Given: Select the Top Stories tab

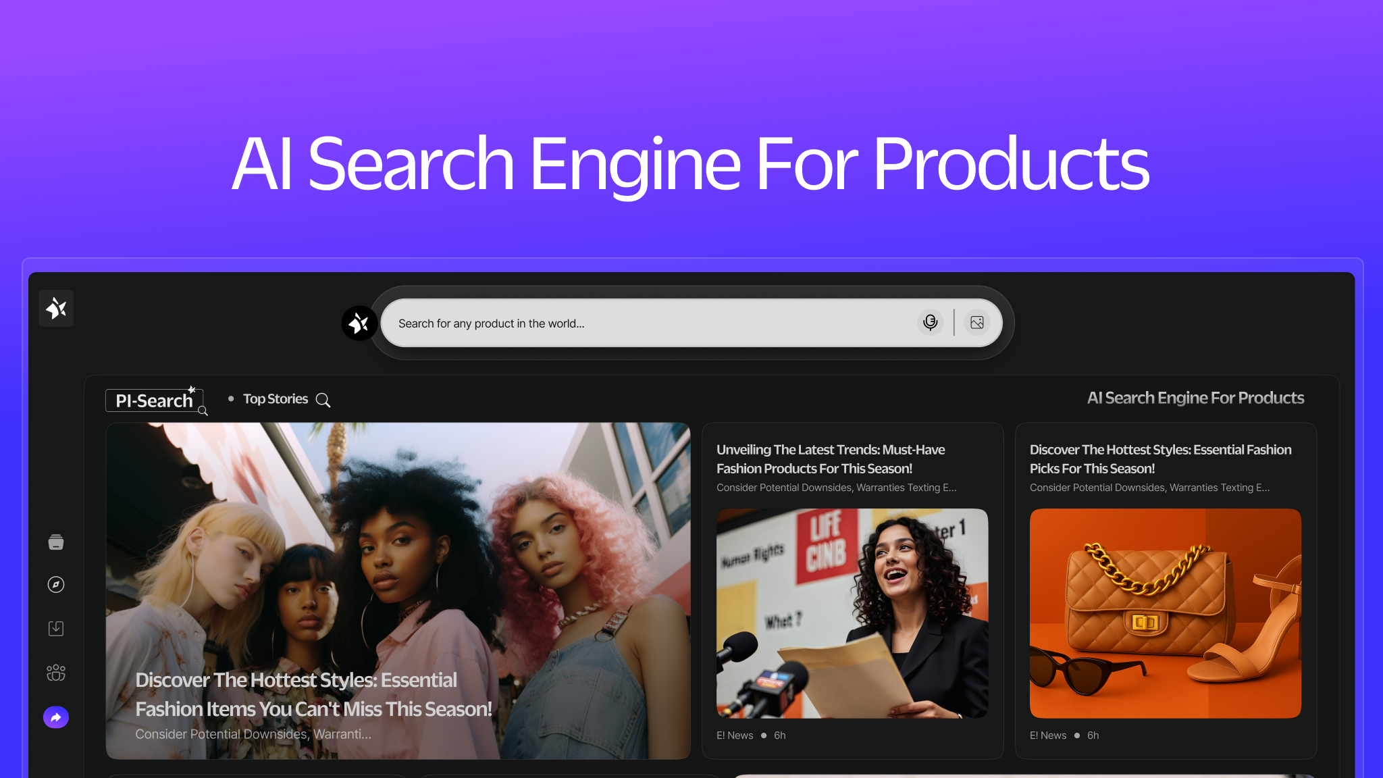Looking at the screenshot, I should (x=275, y=399).
